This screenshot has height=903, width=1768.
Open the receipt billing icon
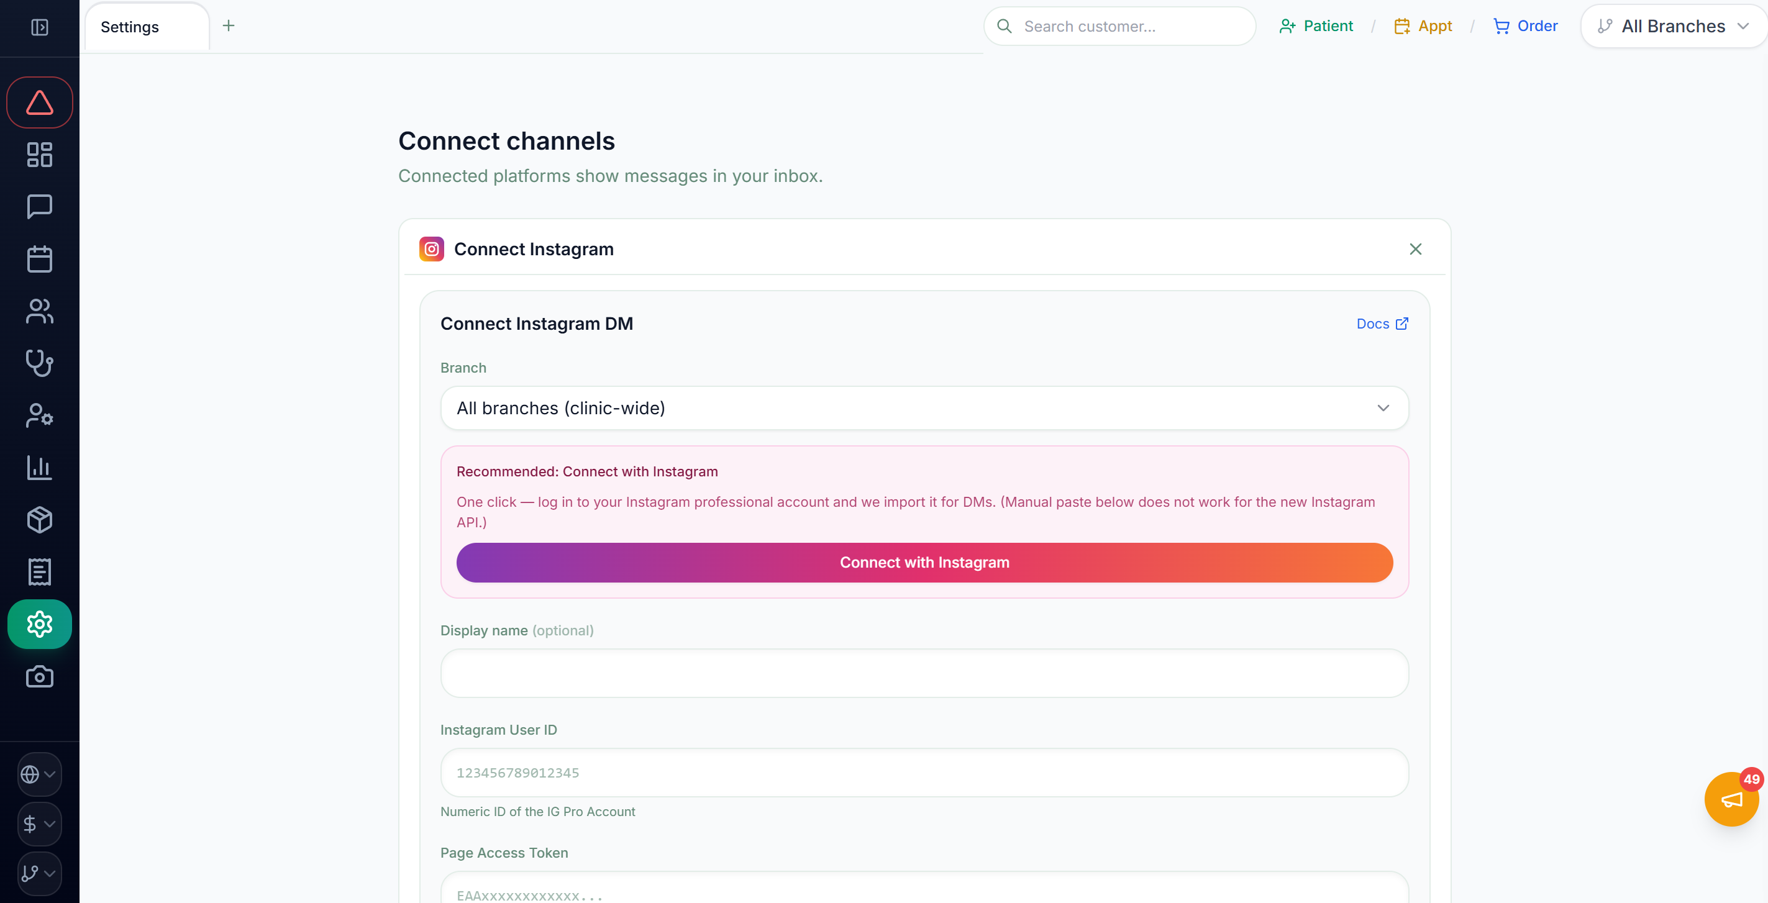tap(39, 572)
